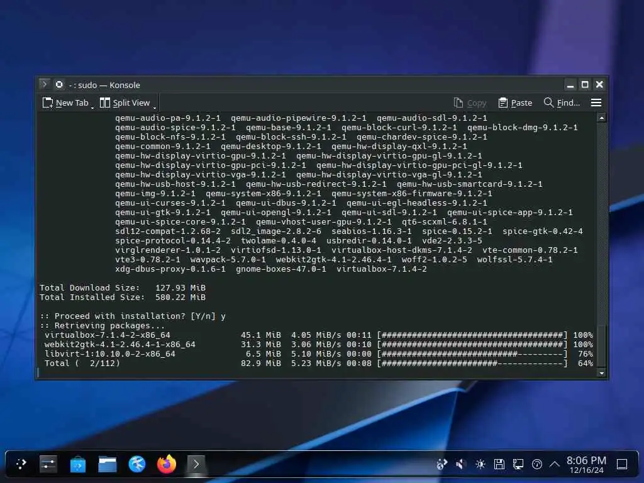Viewport: 644px width, 483px height.
Task: Click the Retrieving packages line
Action: tap(103, 326)
